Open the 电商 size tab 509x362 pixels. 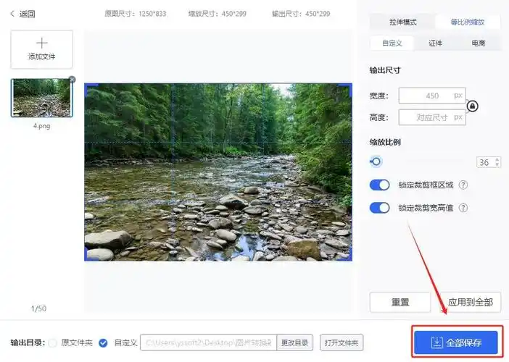coord(479,43)
